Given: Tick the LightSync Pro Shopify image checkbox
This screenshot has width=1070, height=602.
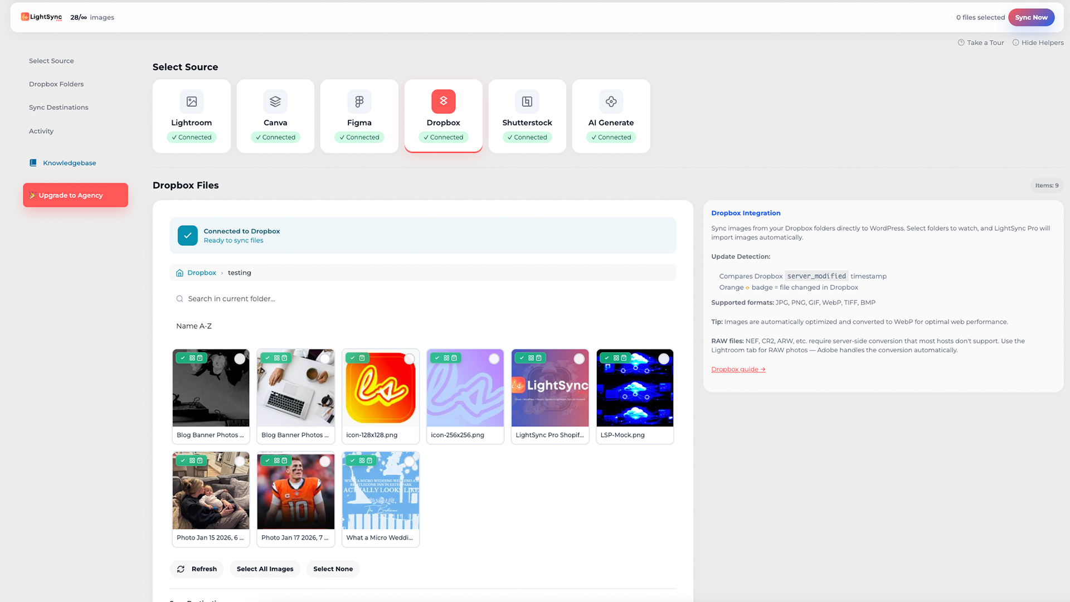Looking at the screenshot, I should [580, 359].
